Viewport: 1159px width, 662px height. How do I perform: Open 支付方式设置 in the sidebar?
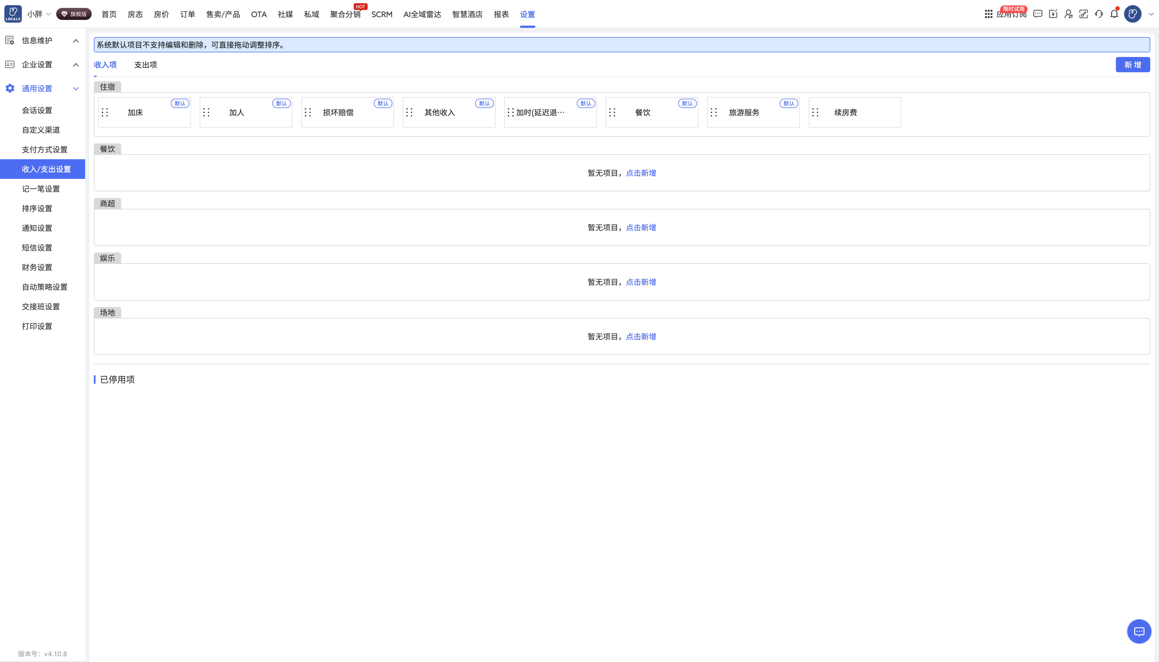[44, 150]
